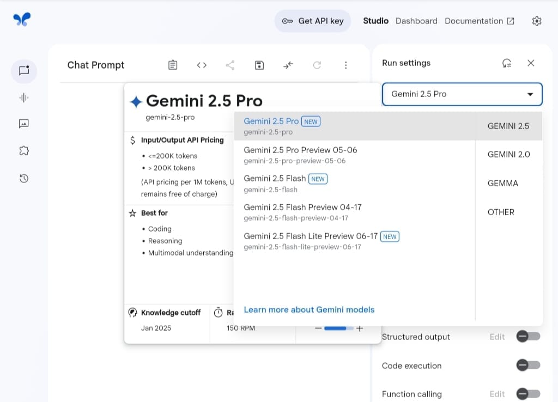Screen dimensions: 558x402
Task: Click the blue slider bar in model card
Action: point(338,328)
